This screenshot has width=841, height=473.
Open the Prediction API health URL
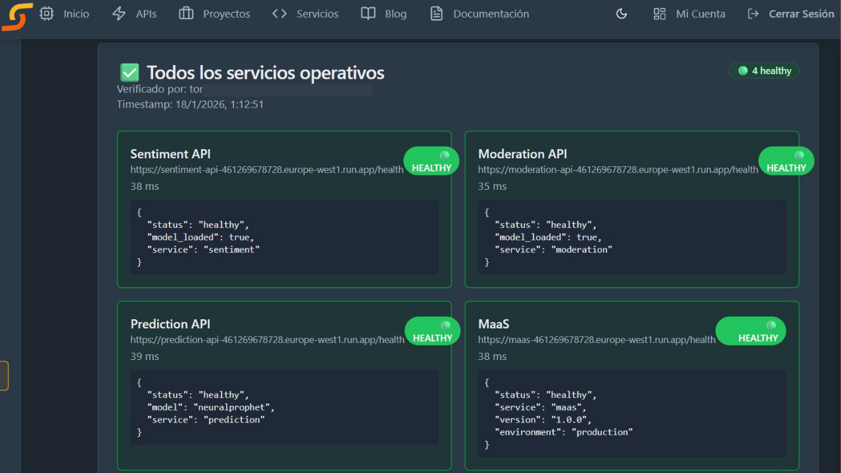(267, 340)
